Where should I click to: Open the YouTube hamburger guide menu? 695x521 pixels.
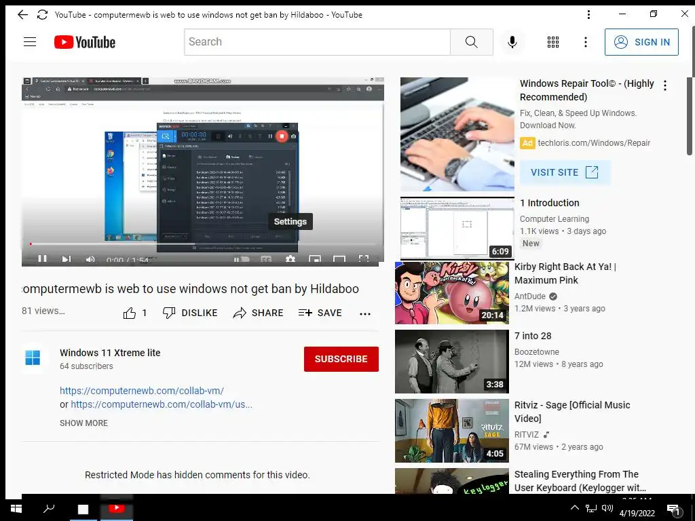point(30,42)
